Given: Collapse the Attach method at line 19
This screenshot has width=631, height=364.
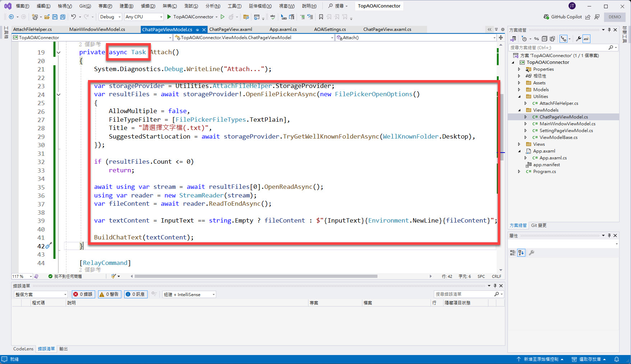Looking at the screenshot, I should [59, 52].
